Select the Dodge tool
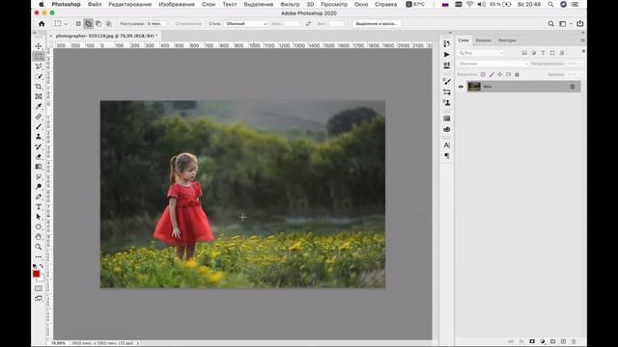The height and width of the screenshot is (347, 618). (39, 186)
